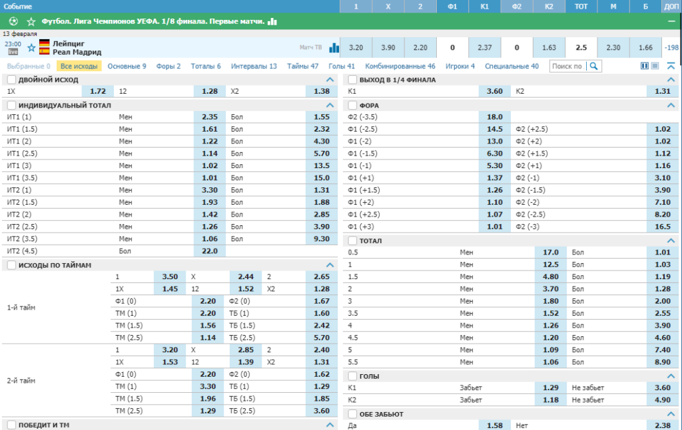Collapse the Индивидуальный тотал section

coord(330,105)
